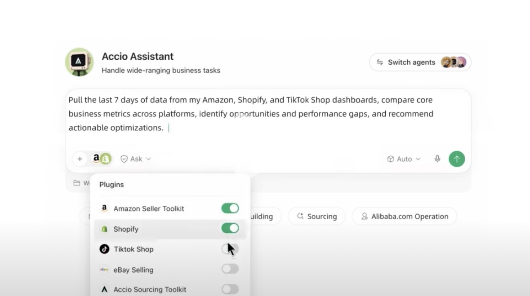This screenshot has width=530, height=296.
Task: Click the Accio Sourcing Toolkit logo
Action: click(104, 289)
